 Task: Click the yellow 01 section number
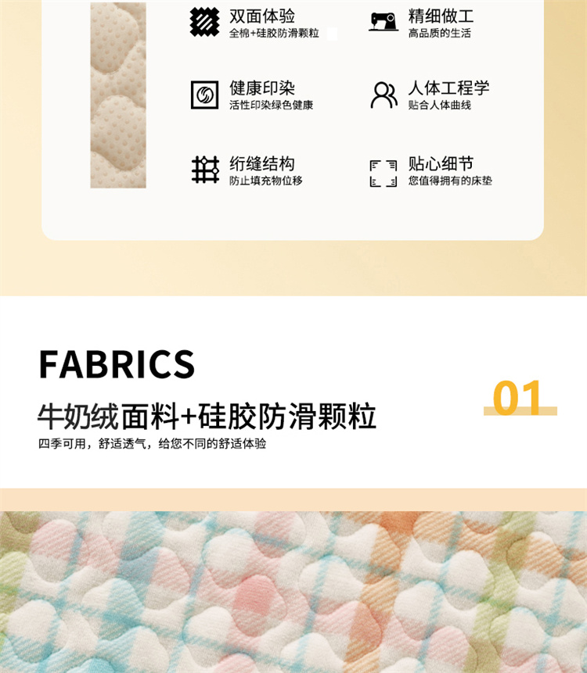517,398
